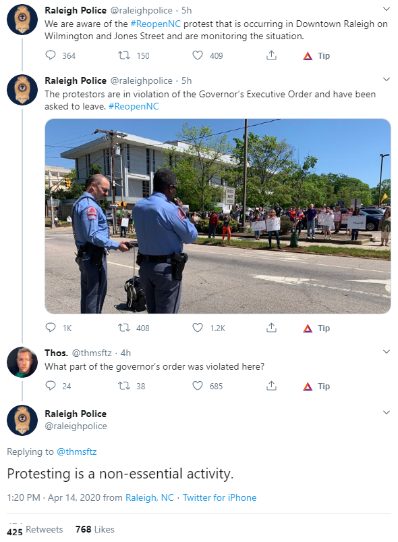Open the Thos. profile avatar

pyautogui.click(x=22, y=362)
